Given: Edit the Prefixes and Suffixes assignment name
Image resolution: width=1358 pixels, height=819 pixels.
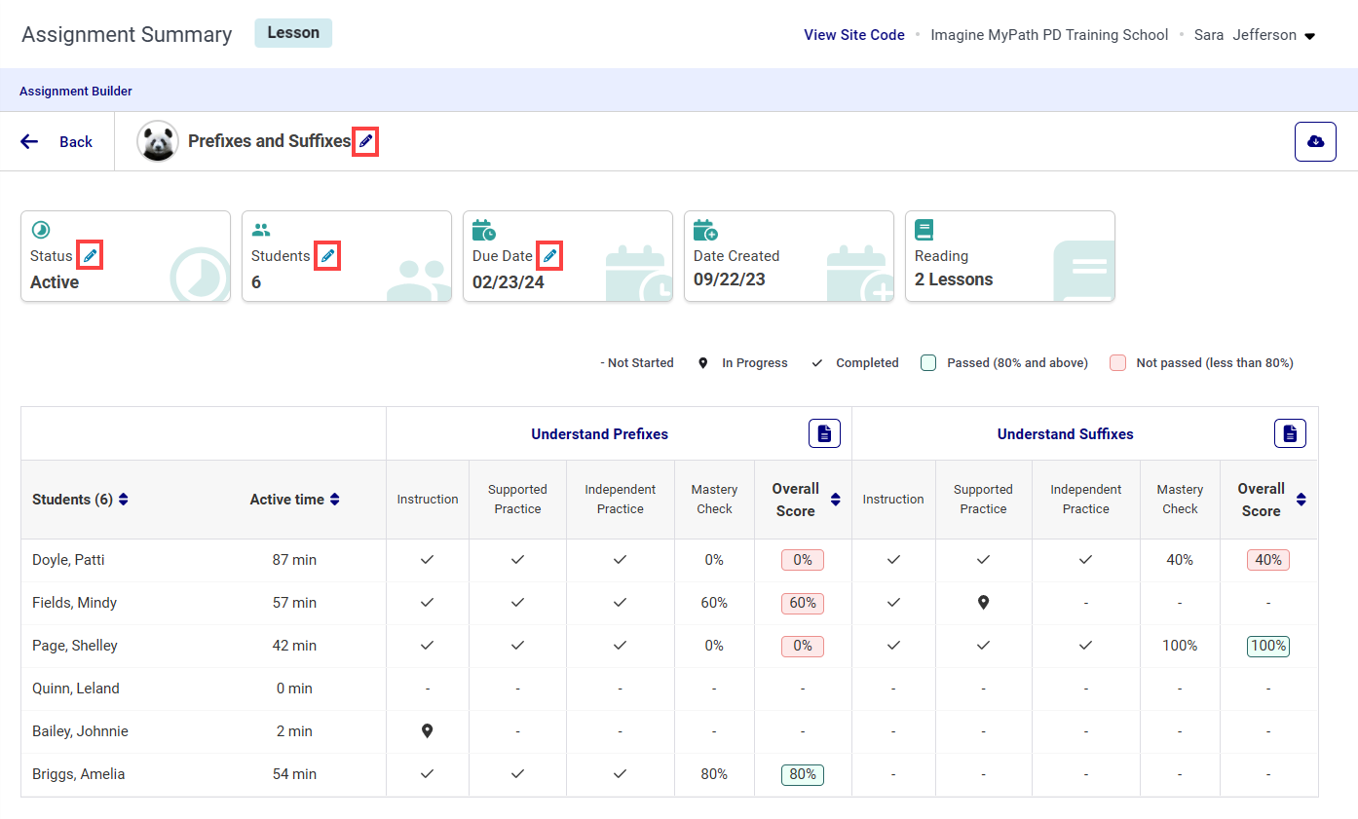Looking at the screenshot, I should click(365, 142).
